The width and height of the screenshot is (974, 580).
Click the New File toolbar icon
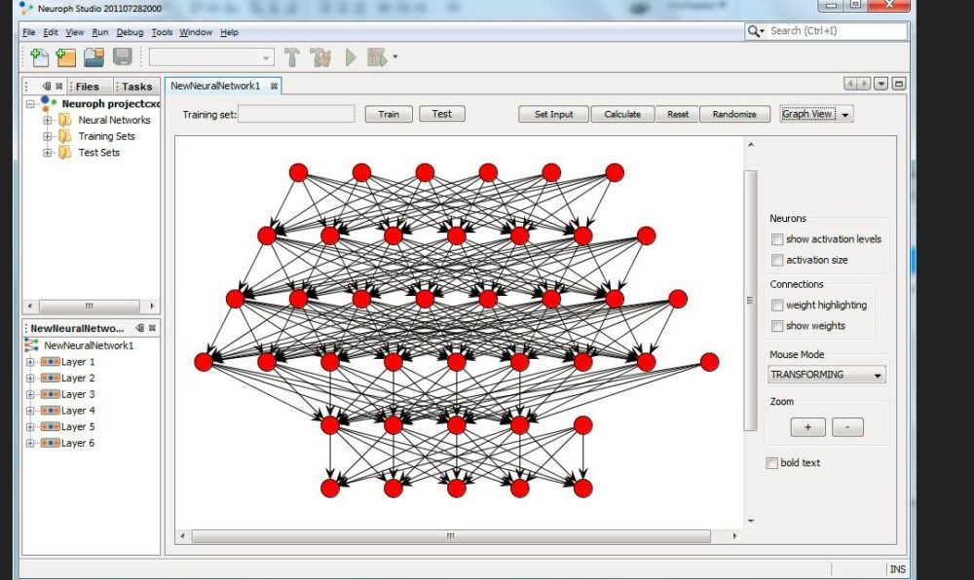[x=39, y=58]
